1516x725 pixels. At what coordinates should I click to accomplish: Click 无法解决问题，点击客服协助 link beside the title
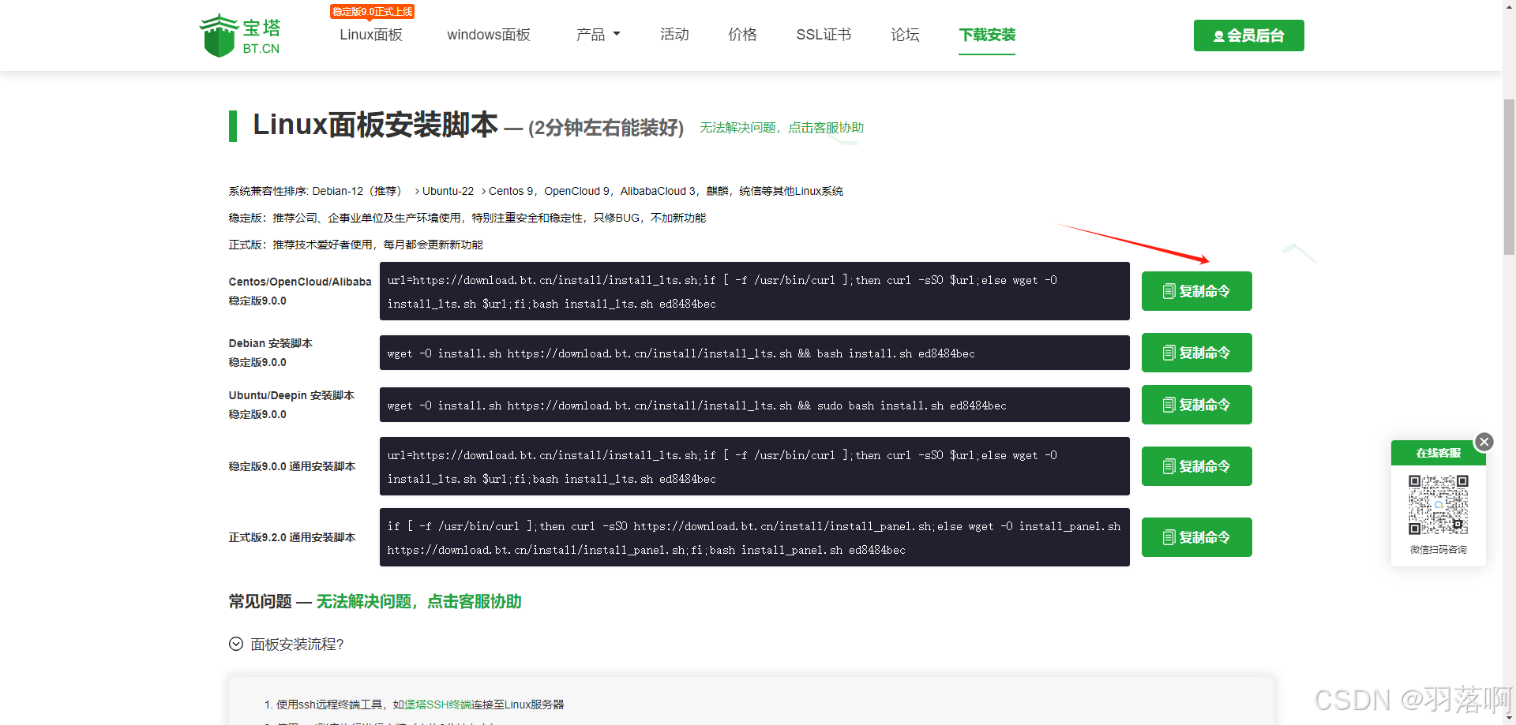point(782,128)
